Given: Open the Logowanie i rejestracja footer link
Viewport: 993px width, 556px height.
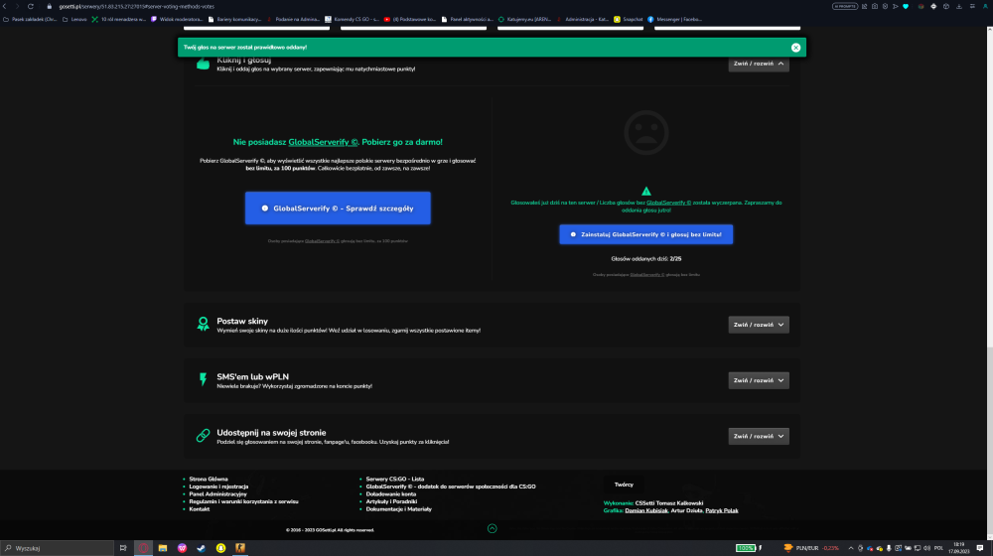Looking at the screenshot, I should point(218,486).
